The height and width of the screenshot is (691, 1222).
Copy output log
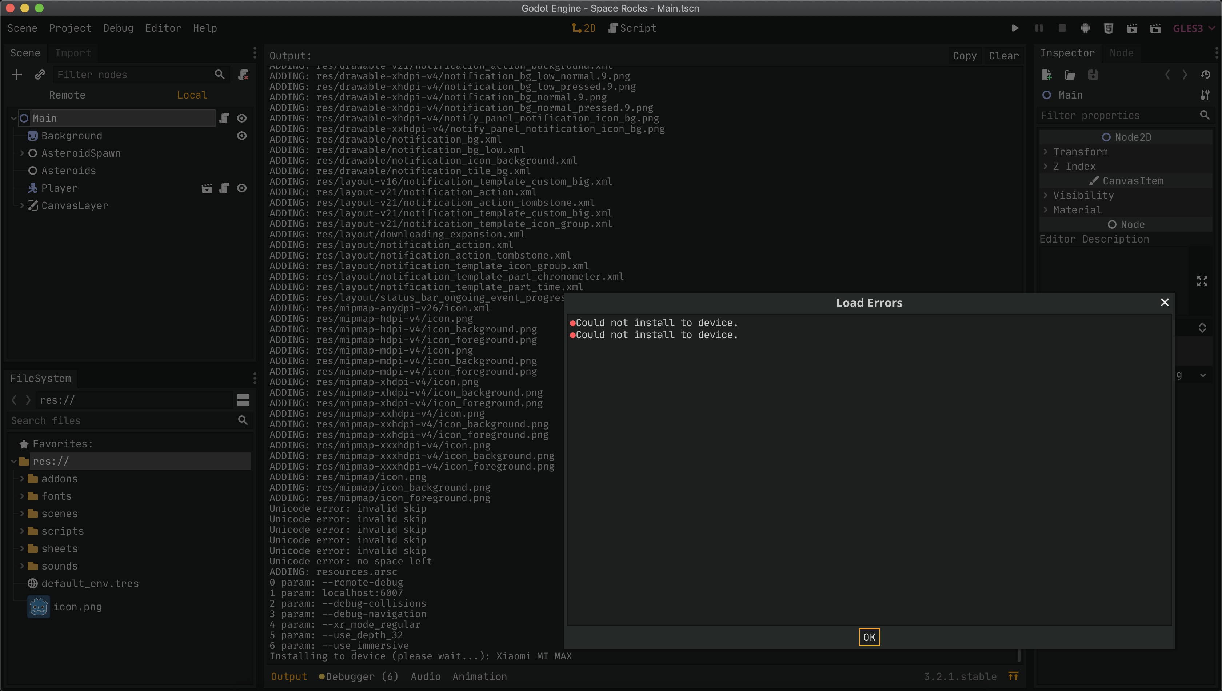(965, 56)
